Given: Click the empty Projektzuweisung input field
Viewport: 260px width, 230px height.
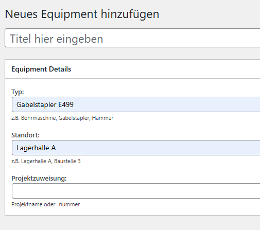Looking at the screenshot, I should click(x=136, y=191).
